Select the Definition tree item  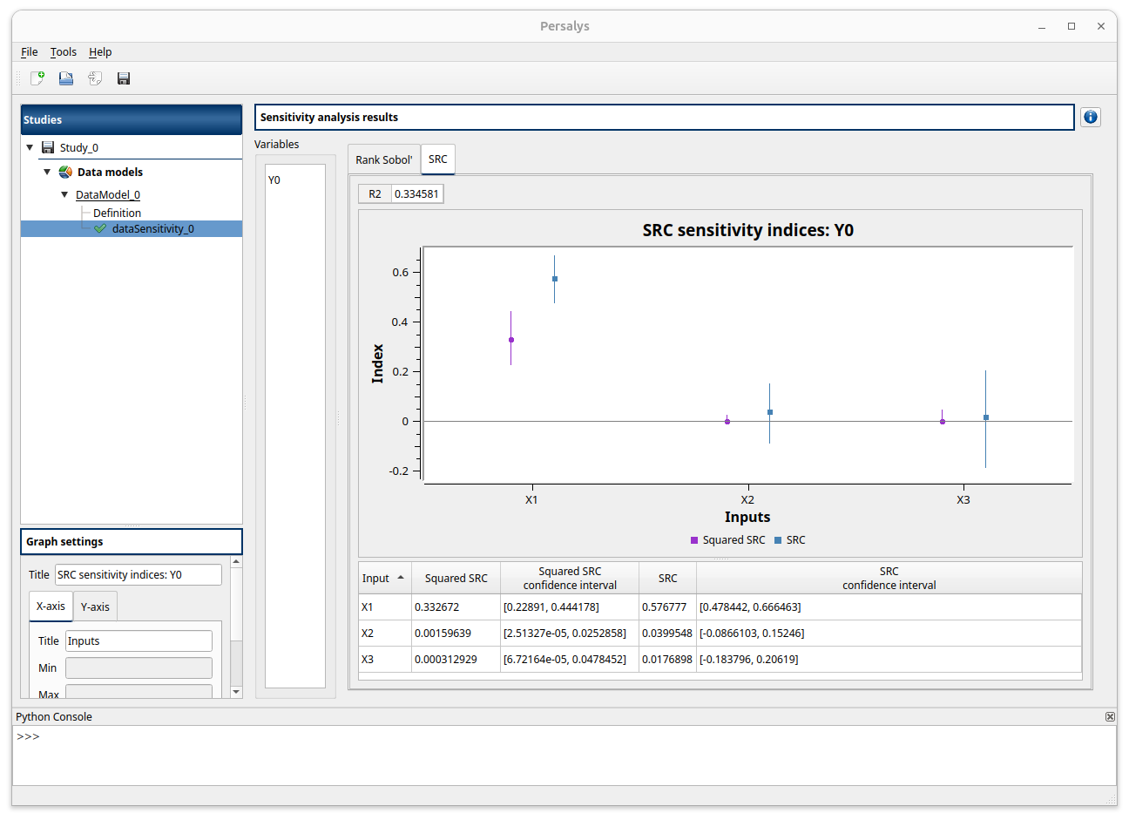click(x=117, y=213)
